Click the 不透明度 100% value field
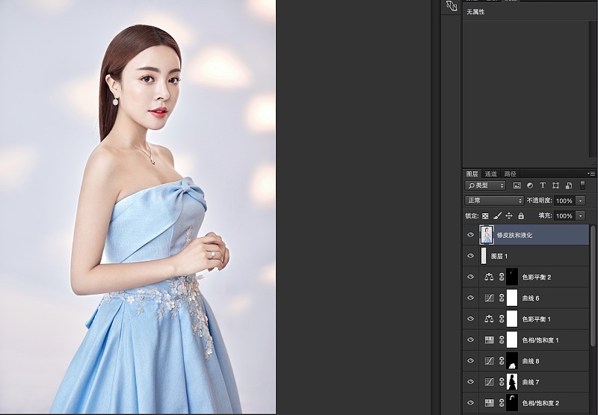Screen dimensions: 598x415 click(565, 200)
